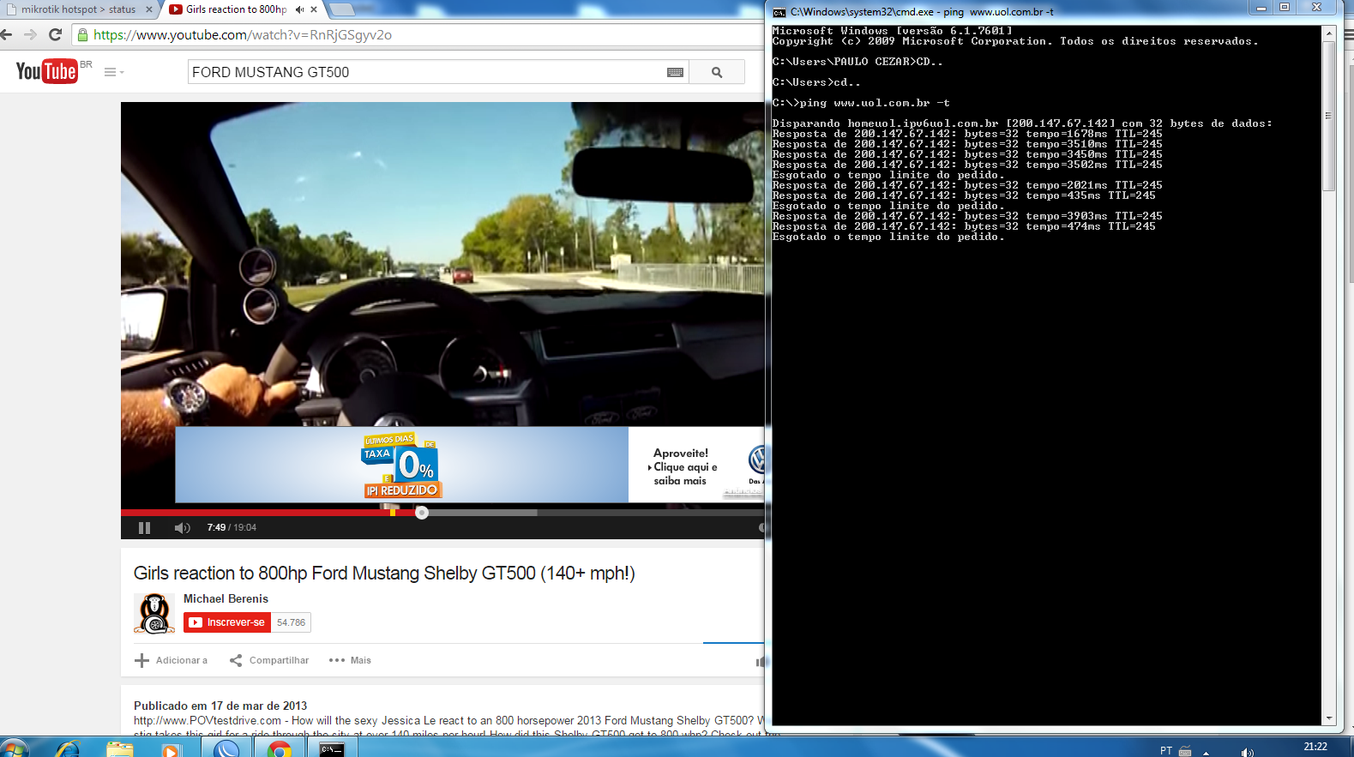
Task: Expand the Mais options menu
Action: click(x=350, y=660)
